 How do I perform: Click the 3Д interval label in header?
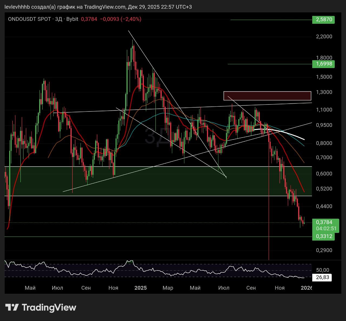click(59, 19)
